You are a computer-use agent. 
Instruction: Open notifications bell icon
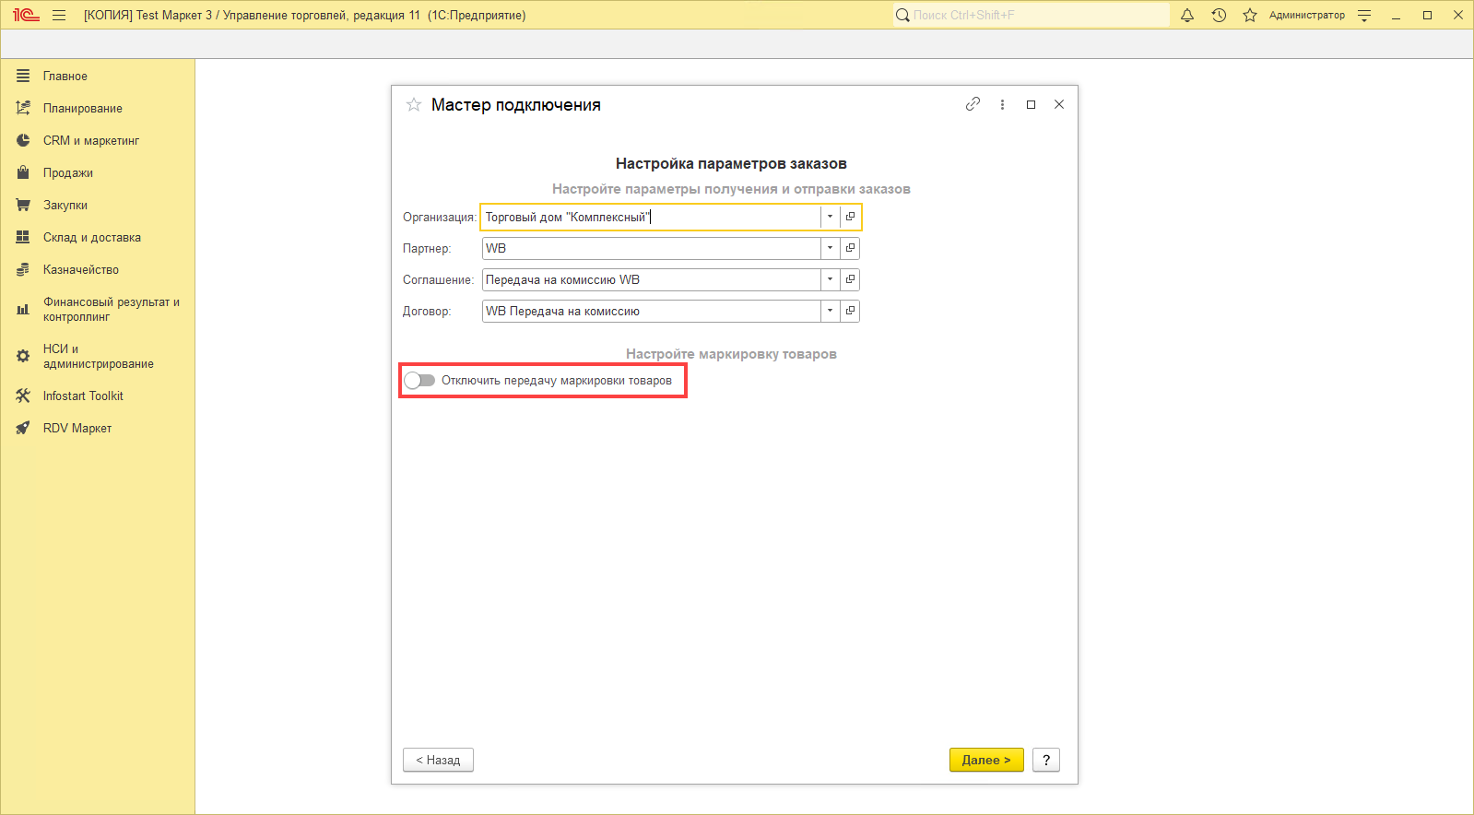(x=1187, y=15)
